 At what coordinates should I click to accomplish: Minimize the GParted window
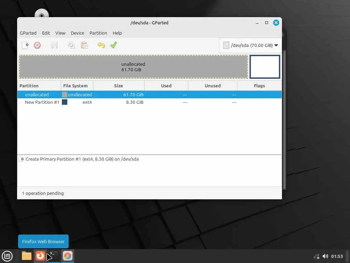(x=257, y=23)
